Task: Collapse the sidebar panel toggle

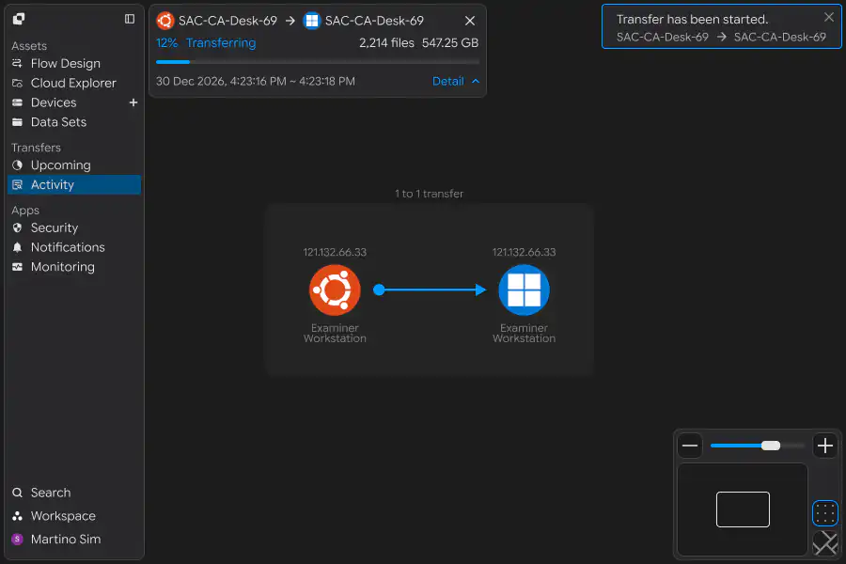Action: point(130,19)
